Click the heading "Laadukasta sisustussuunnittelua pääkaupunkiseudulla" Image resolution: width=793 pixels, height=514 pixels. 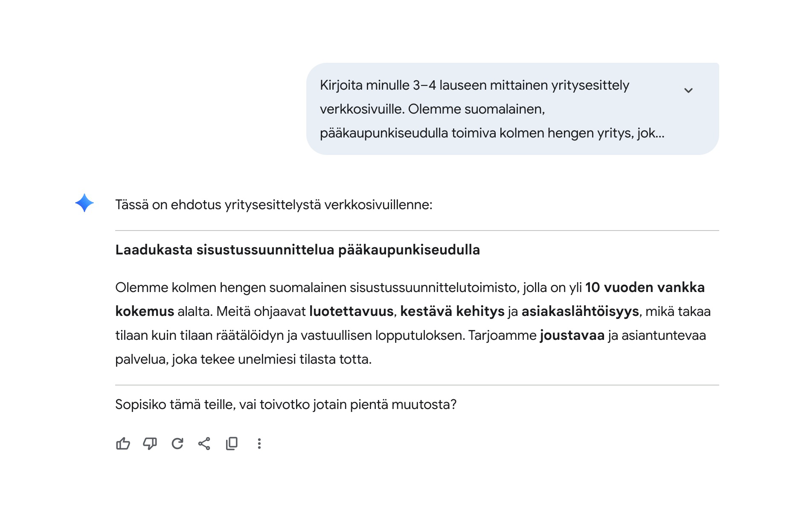click(297, 250)
